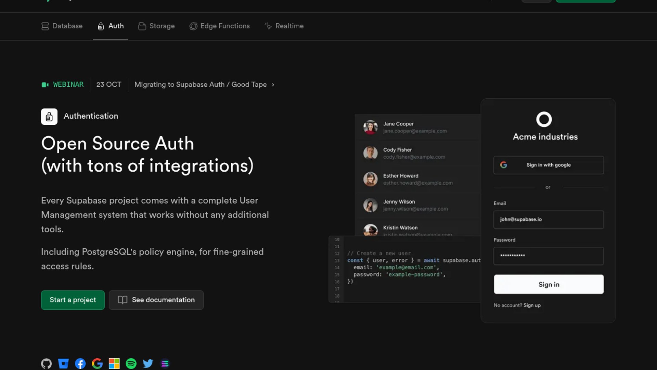The width and height of the screenshot is (657, 370).
Task: Click the Facebook provider icon
Action: click(x=80, y=363)
